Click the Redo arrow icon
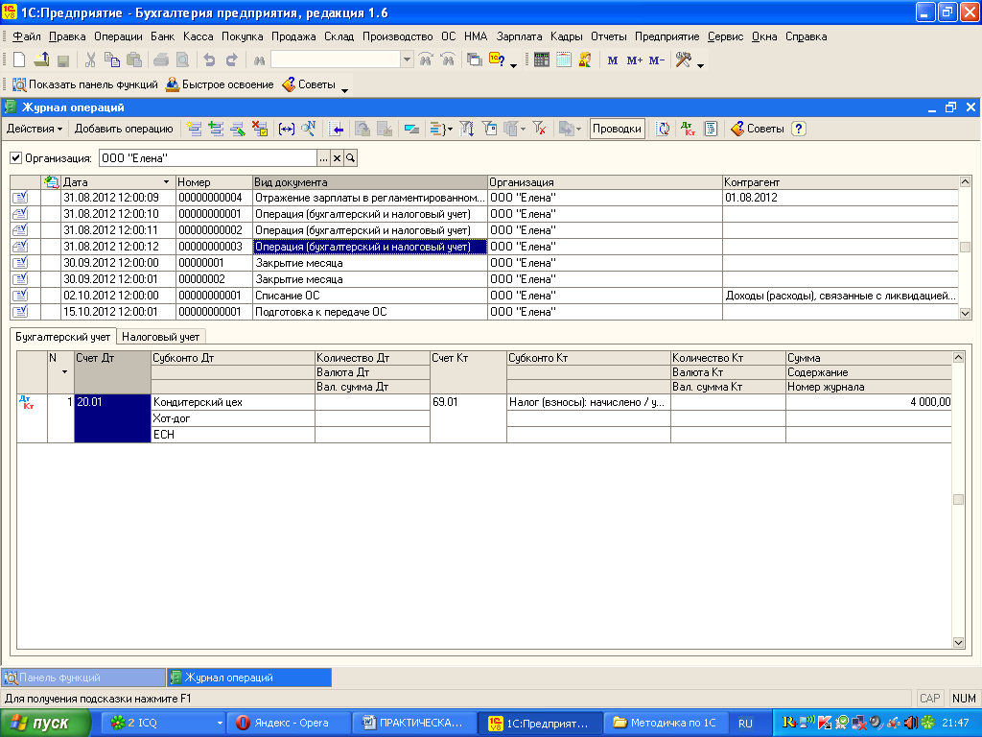 pyautogui.click(x=232, y=60)
